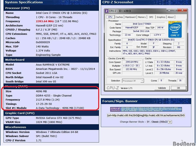Click the Intel inside Core i7 logo
The width and height of the screenshot is (196, 147).
click(175, 30)
